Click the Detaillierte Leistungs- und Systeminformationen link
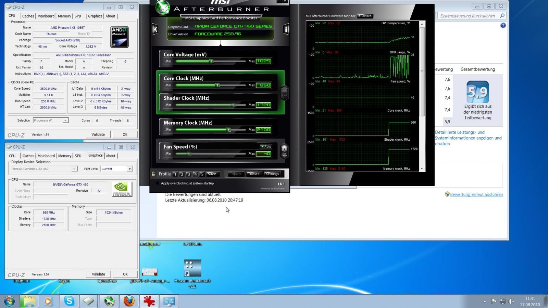The height and width of the screenshot is (308, 548). pyautogui.click(x=468, y=138)
